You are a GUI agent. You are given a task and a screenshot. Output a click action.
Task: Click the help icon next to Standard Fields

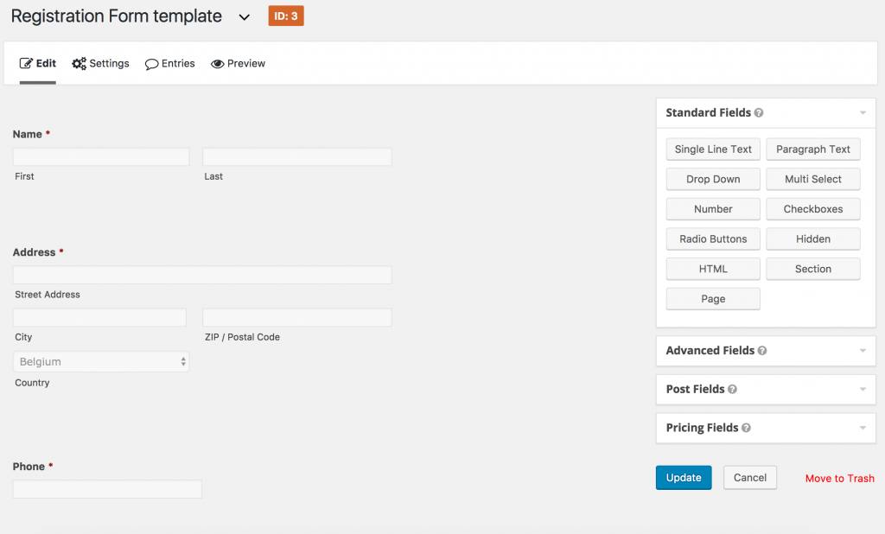(759, 113)
